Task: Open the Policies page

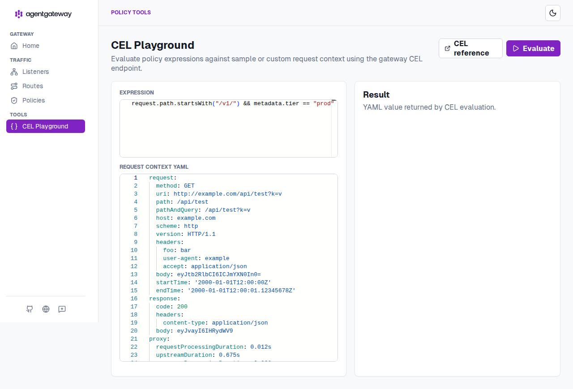Action: click(46, 100)
